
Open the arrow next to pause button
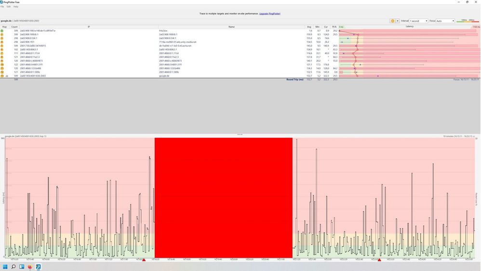(x=398, y=21)
